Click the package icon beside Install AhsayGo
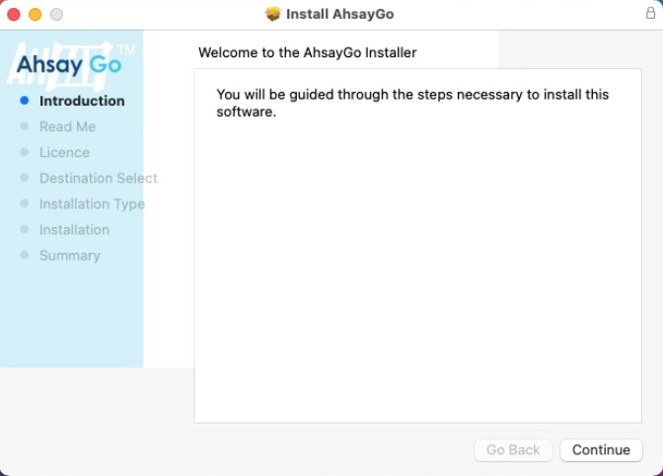The image size is (663, 476). click(272, 14)
